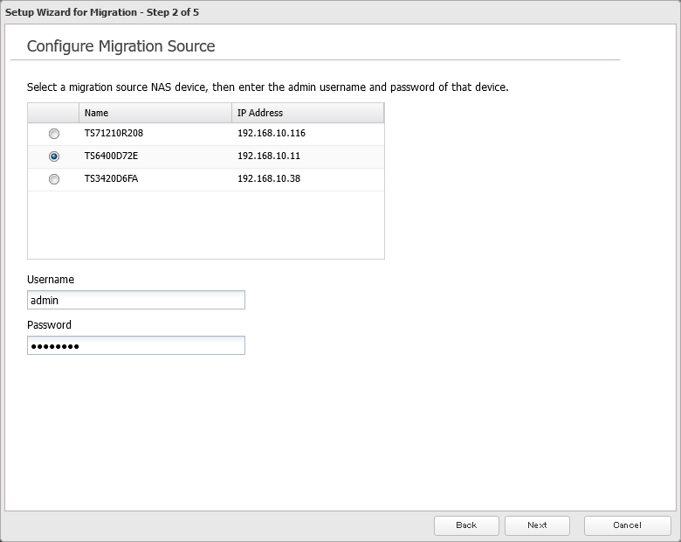Click the IP address 192.168.10.11
The width and height of the screenshot is (681, 542).
[268, 156]
